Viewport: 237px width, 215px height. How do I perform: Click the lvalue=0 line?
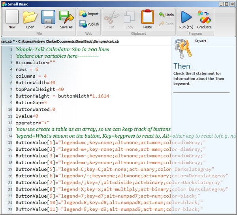pos(27,116)
